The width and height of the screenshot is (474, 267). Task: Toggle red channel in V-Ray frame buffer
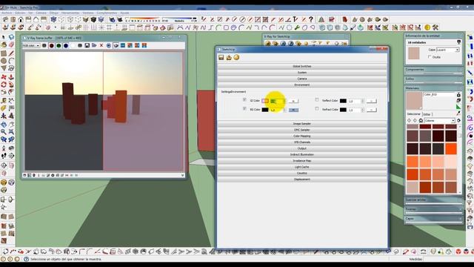(51, 45)
